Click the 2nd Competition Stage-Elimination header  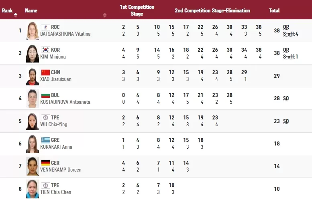[212, 11]
